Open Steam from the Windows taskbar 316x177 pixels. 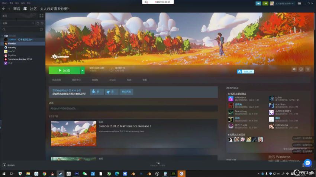click(x=61, y=173)
